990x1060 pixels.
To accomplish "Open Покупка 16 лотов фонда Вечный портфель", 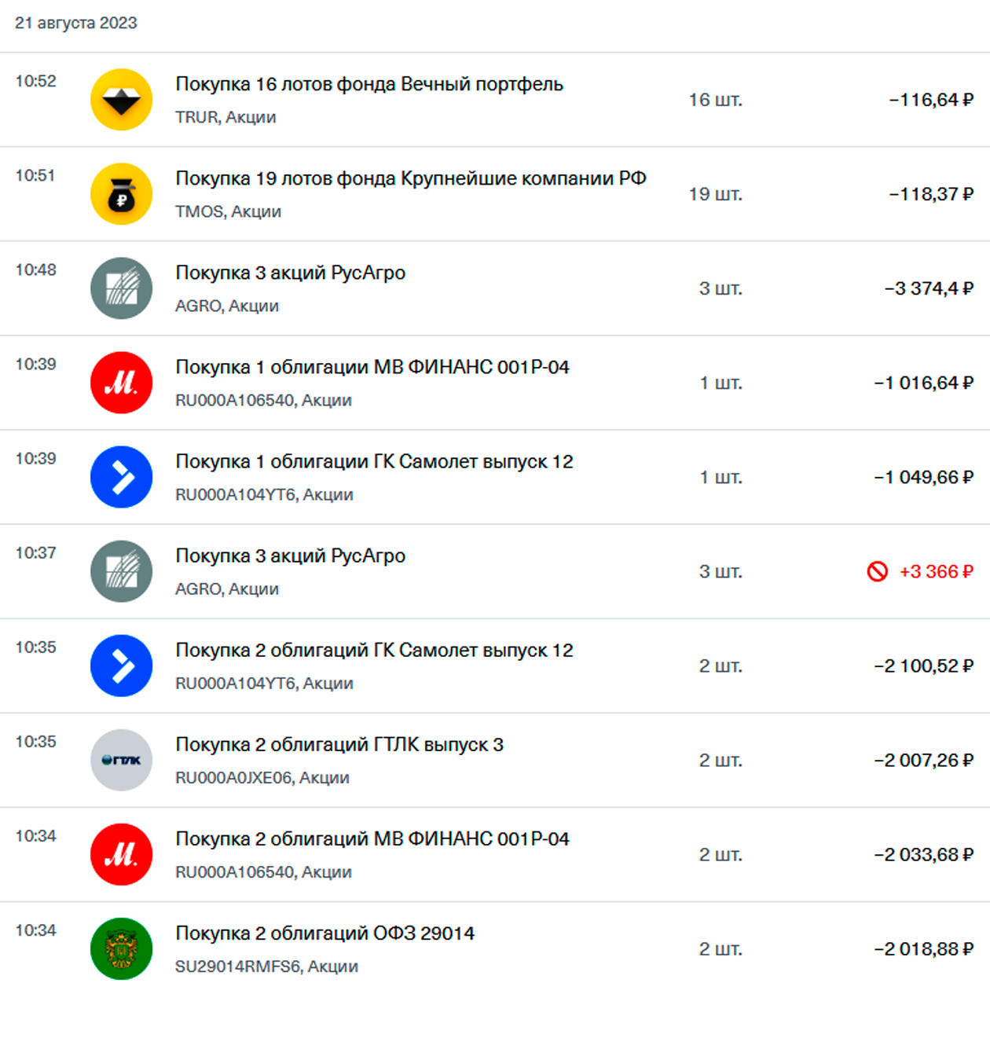I will click(x=495, y=100).
